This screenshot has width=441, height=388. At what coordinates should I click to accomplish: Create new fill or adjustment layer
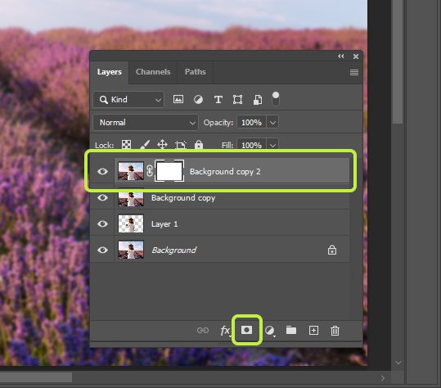click(x=270, y=331)
